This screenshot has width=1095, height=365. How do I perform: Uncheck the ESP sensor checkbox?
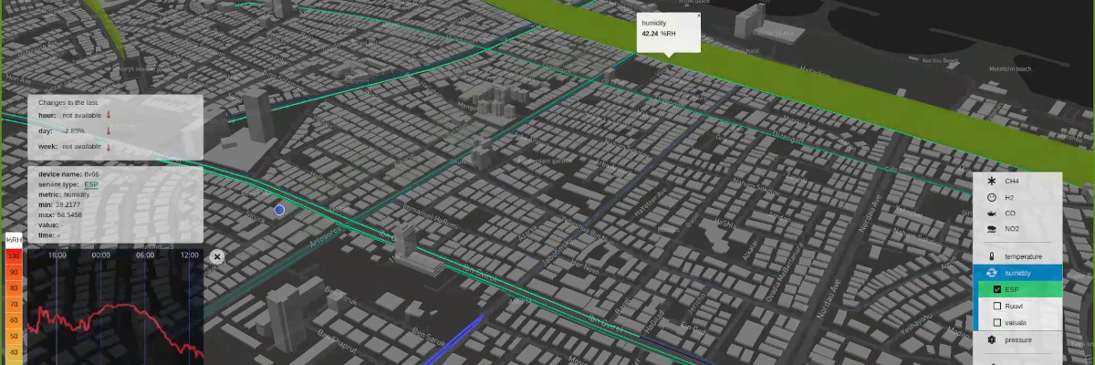click(x=997, y=289)
